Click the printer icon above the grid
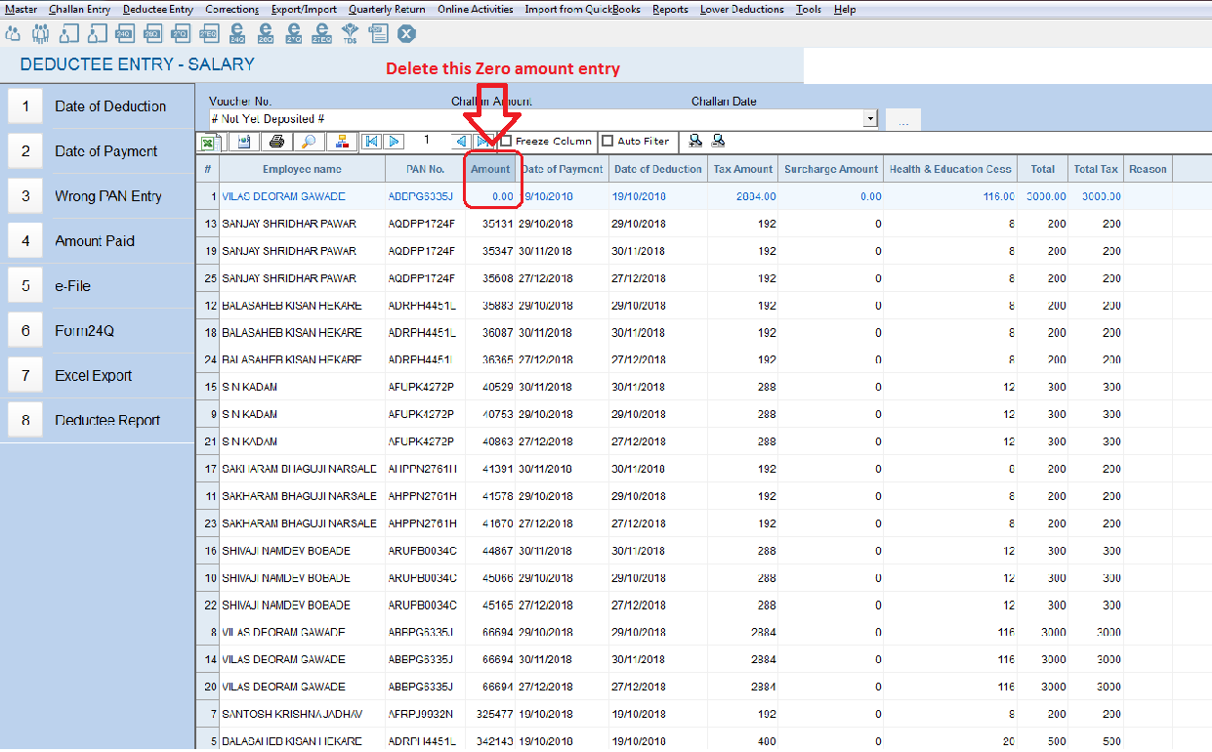 (x=276, y=142)
